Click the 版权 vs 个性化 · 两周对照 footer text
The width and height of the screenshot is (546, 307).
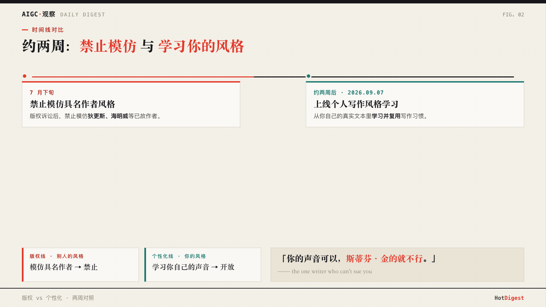pyautogui.click(x=58, y=298)
